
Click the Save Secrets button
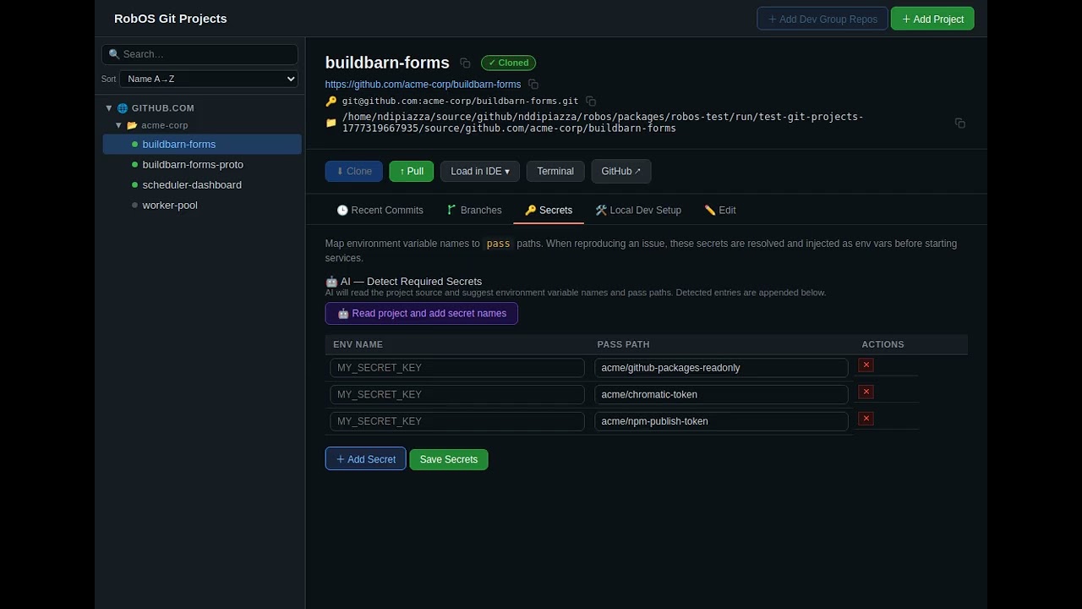click(449, 459)
